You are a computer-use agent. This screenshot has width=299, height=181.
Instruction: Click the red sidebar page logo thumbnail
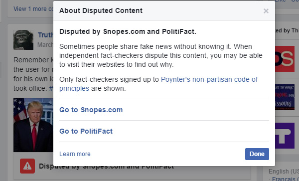285,59
